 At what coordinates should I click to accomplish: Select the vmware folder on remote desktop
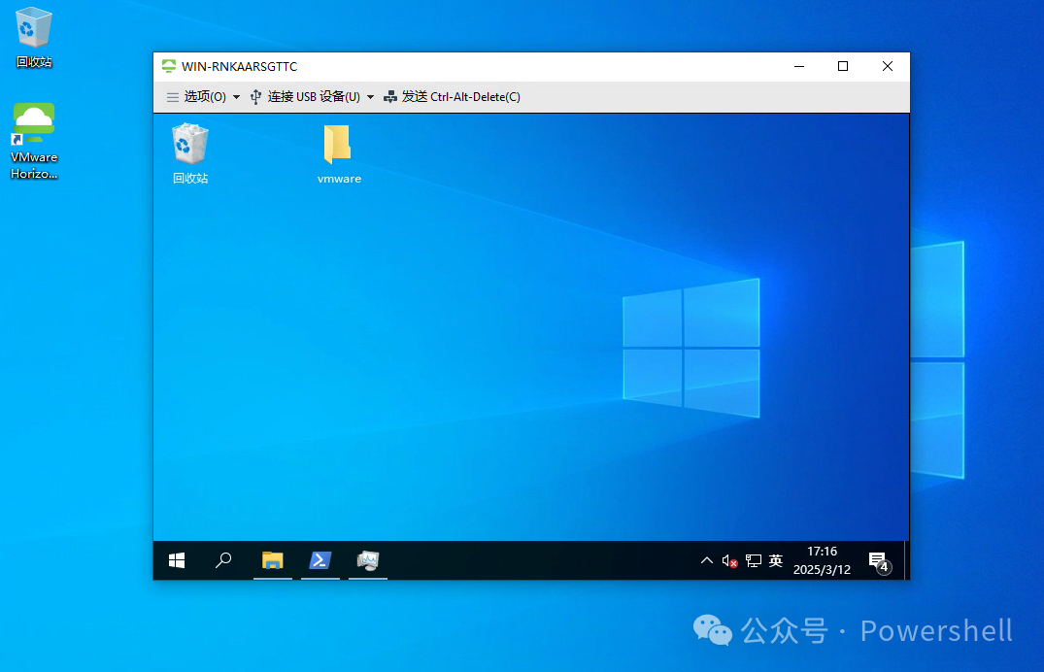pos(339,153)
